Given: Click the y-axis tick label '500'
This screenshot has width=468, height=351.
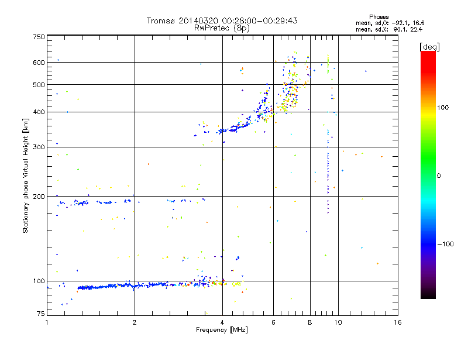Looking at the screenshot, I should coord(39,85).
